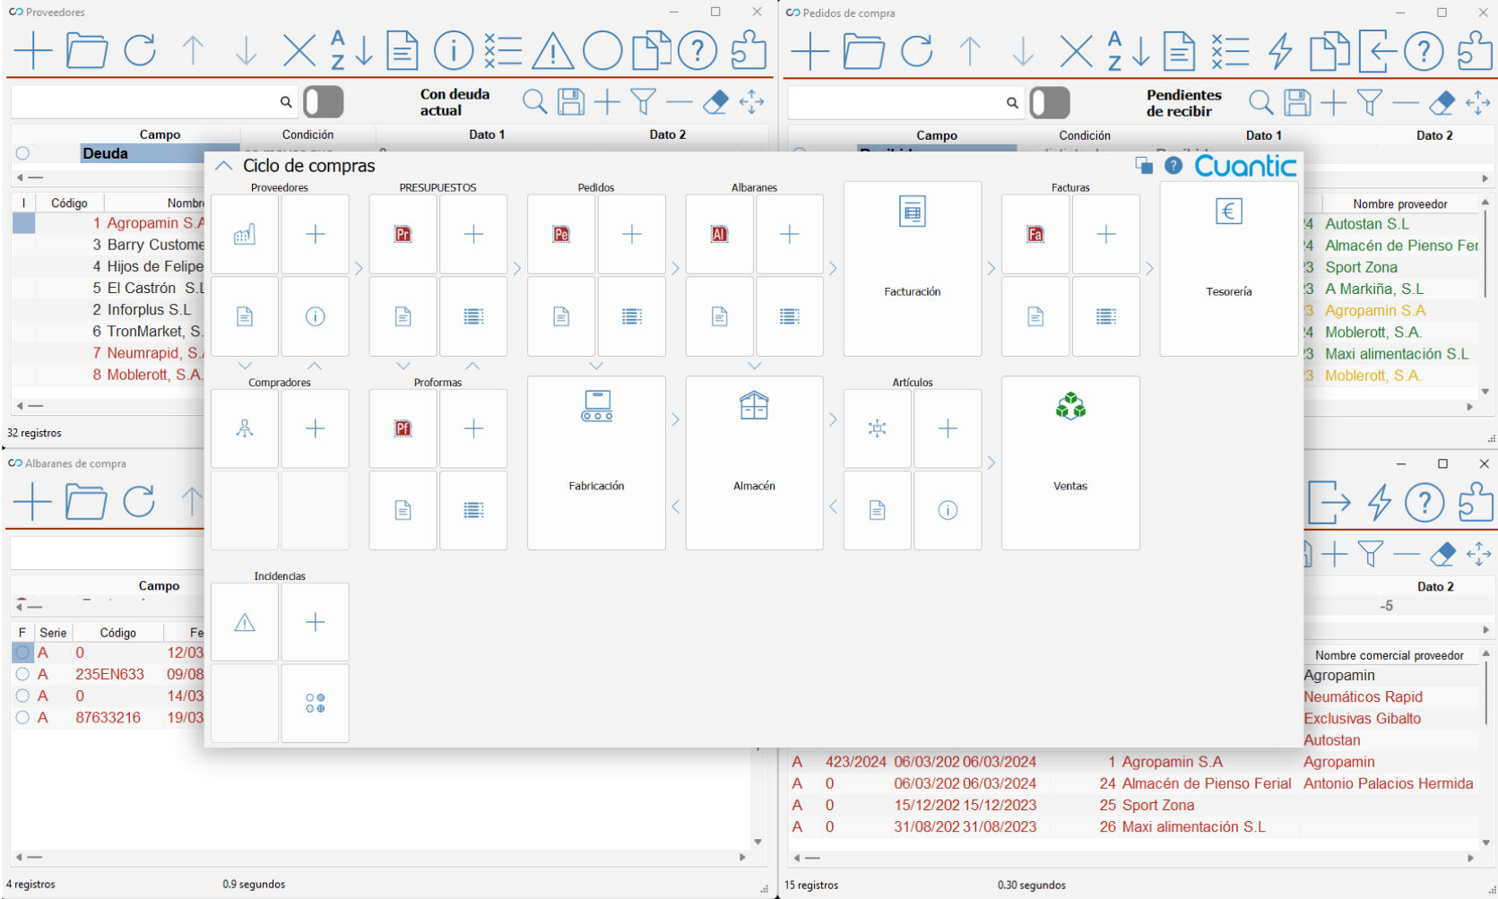The height and width of the screenshot is (899, 1498).
Task: Click the refresh icon in Proveedores toolbar
Action: 140,50
